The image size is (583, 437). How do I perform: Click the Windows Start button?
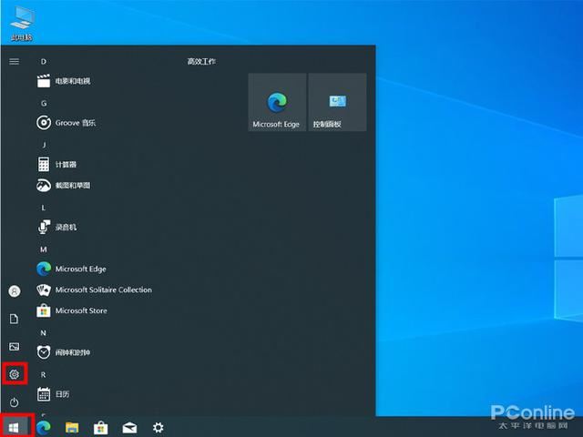pyautogui.click(x=15, y=426)
